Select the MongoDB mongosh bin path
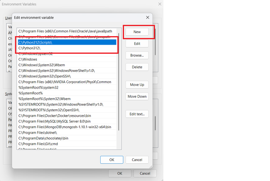 click(x=67, y=127)
